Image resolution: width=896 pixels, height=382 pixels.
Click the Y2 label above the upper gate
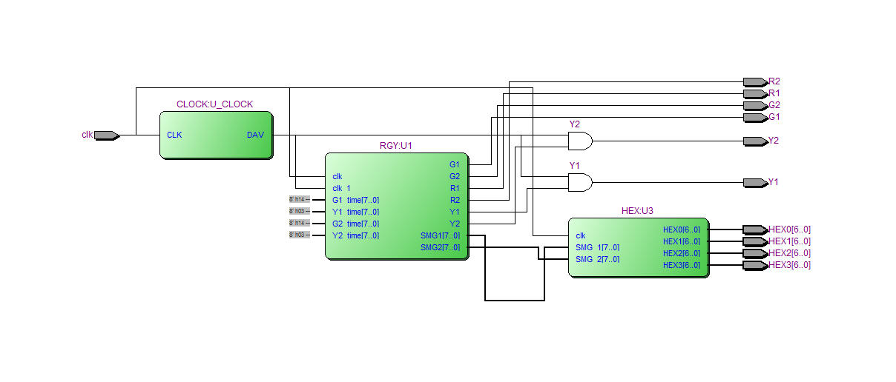point(574,124)
